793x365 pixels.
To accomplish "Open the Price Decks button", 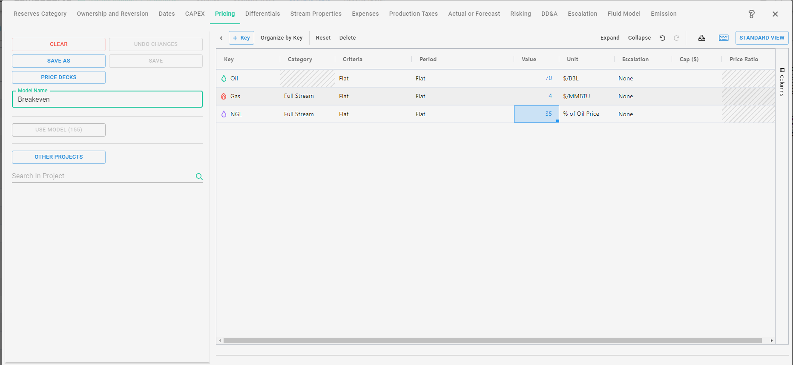I will pyautogui.click(x=59, y=77).
